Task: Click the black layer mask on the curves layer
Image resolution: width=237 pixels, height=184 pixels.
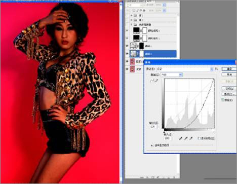Action: pyautogui.click(x=142, y=46)
